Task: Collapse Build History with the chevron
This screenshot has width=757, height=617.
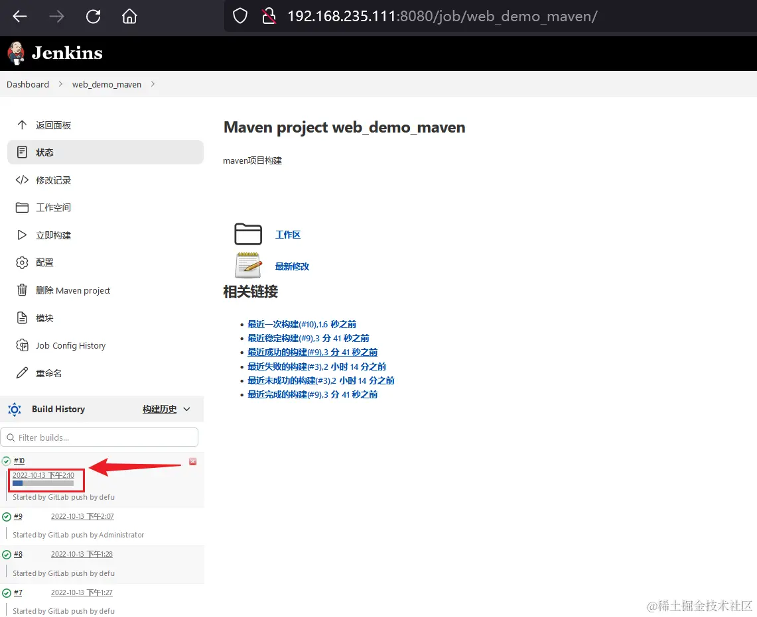Action: coord(187,409)
